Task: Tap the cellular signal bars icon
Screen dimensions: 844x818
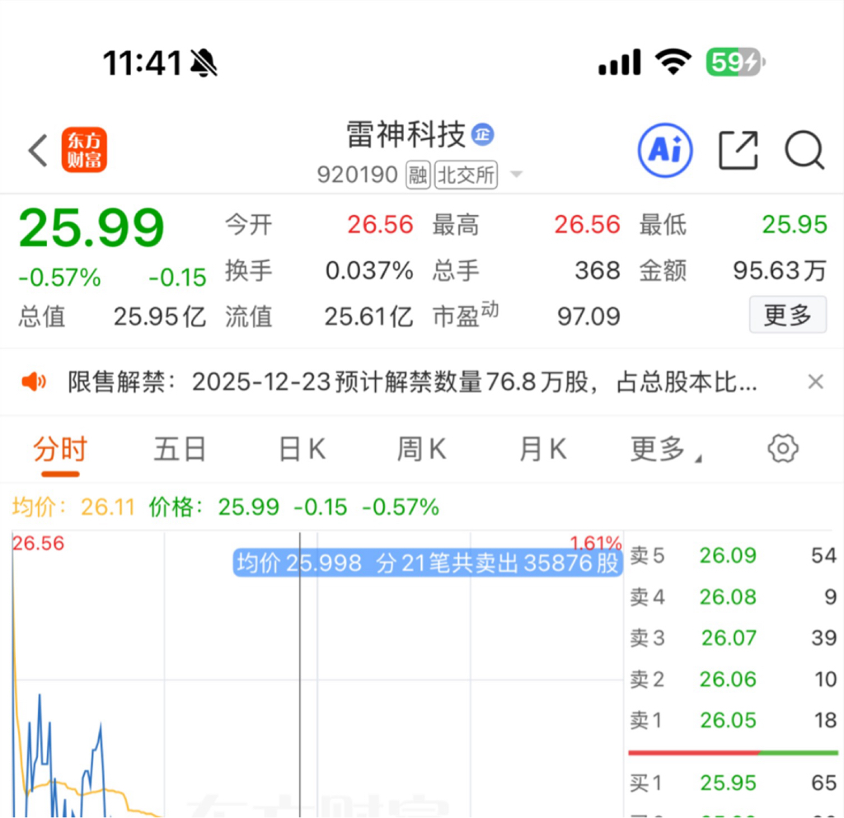Action: click(620, 62)
